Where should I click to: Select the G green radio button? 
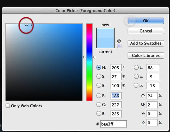[99, 105]
